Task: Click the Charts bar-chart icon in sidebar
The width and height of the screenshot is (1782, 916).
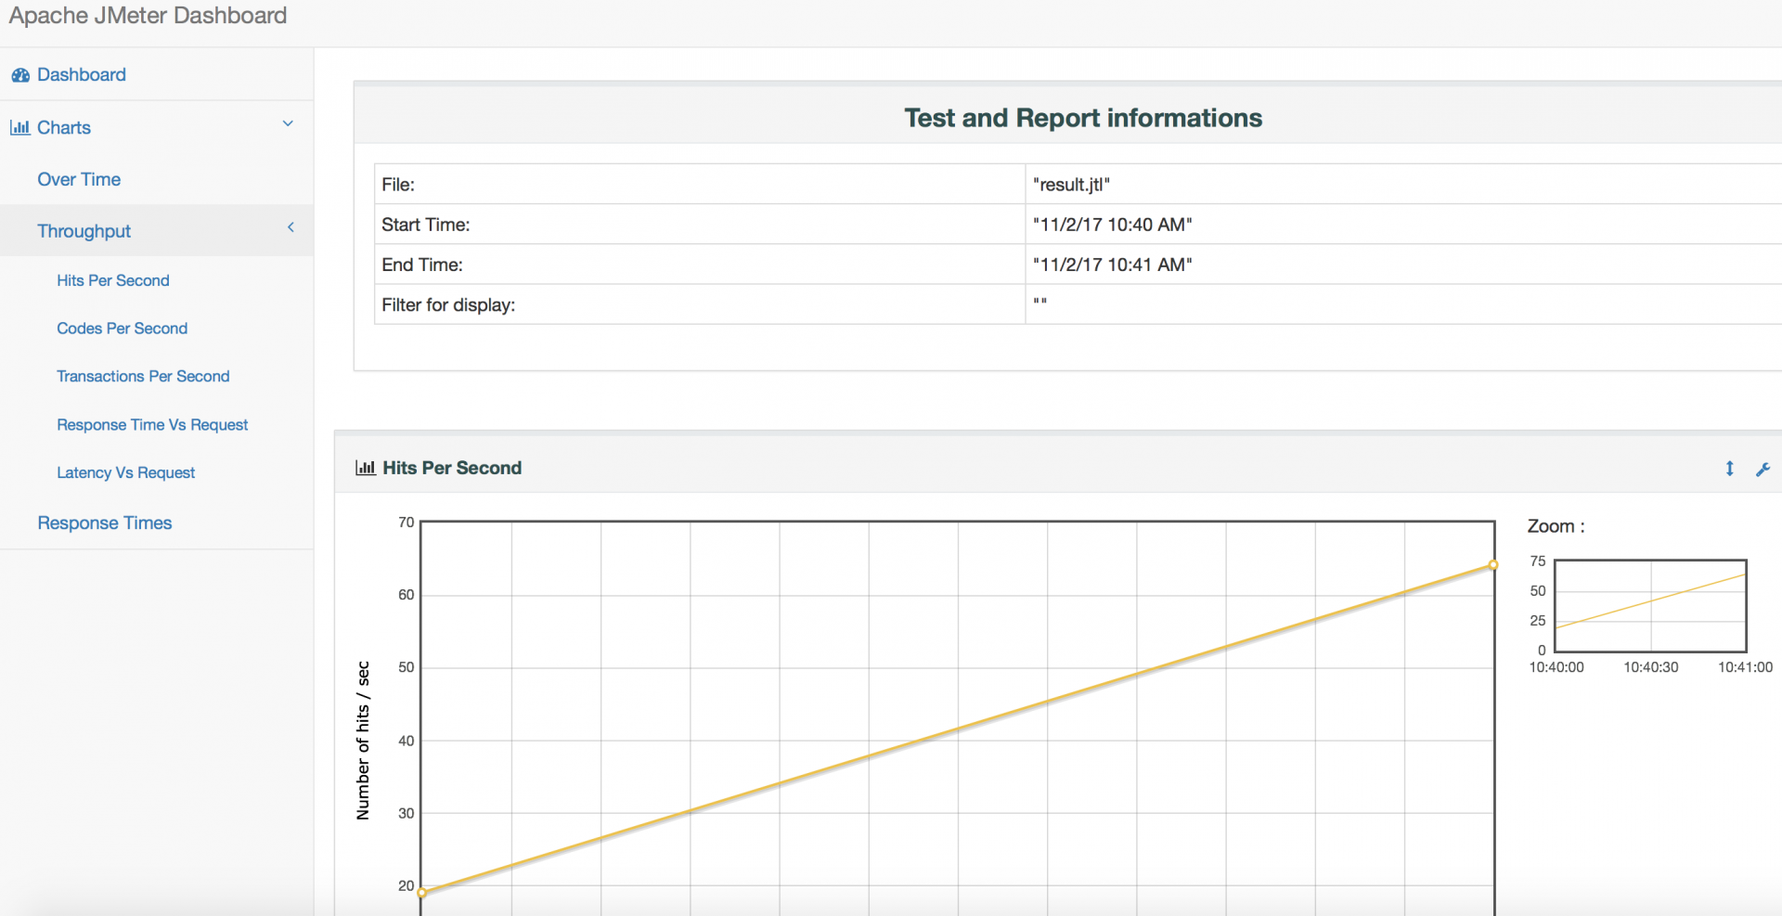Action: tap(20, 127)
